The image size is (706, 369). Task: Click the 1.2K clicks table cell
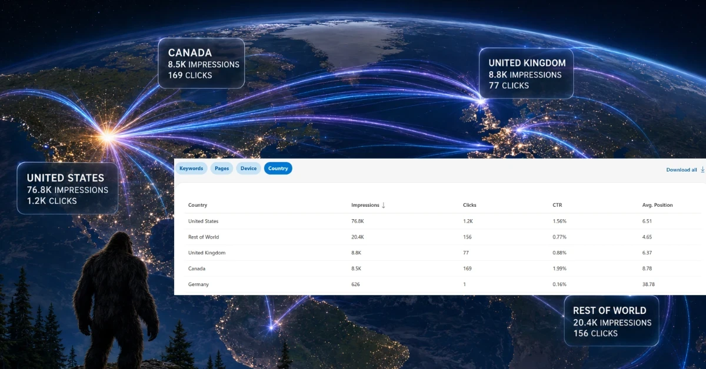468,222
